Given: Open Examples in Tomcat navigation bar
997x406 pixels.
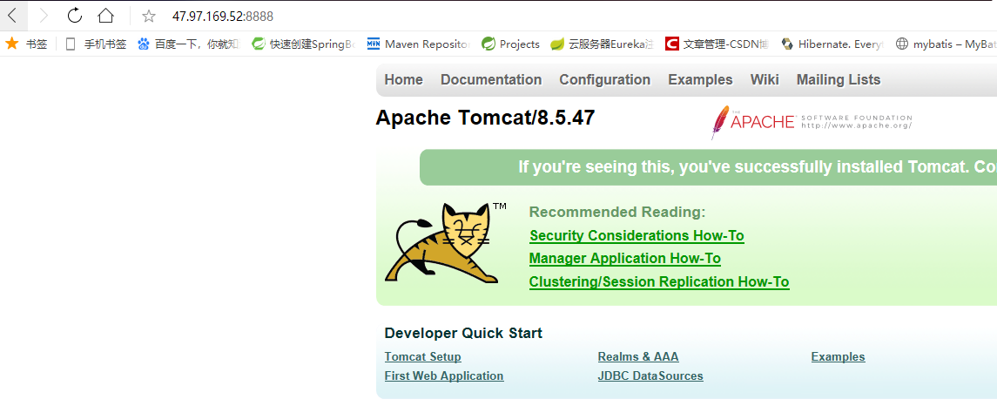Looking at the screenshot, I should click(700, 79).
